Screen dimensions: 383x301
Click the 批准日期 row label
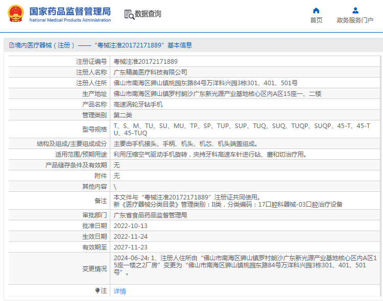(x=94, y=226)
